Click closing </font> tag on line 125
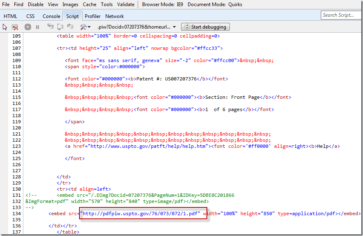The height and width of the screenshot is (236, 363). coord(75,158)
